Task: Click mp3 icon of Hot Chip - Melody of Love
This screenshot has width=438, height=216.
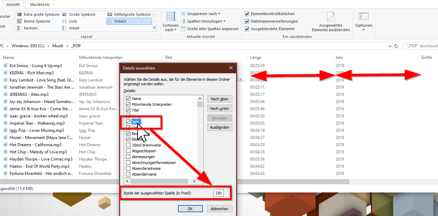Action: coord(5,152)
